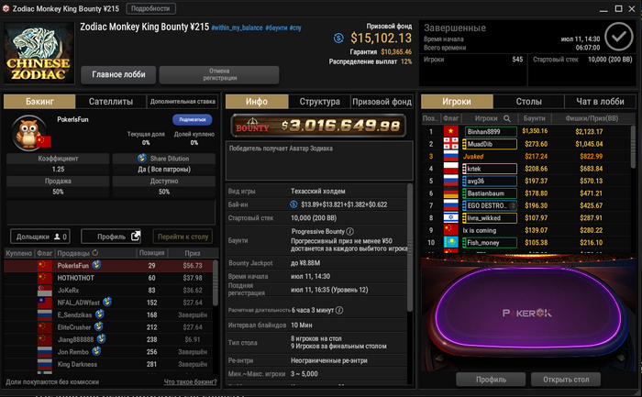Click estimated duration info icon
This screenshot has height=397, width=642.
point(339,310)
